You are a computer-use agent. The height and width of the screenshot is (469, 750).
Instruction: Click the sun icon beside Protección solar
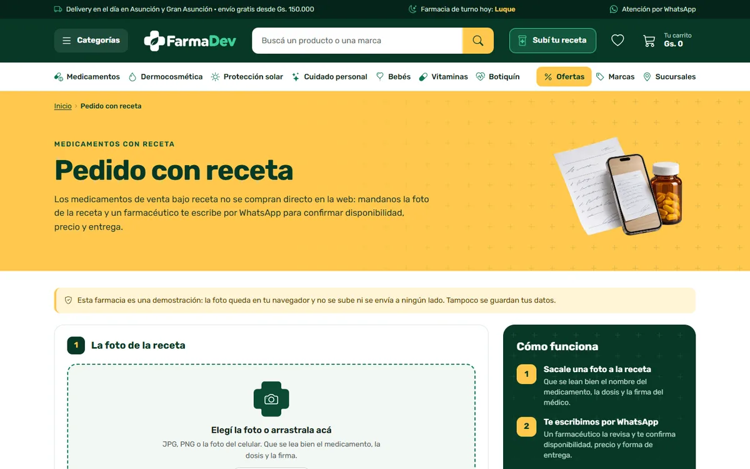215,77
